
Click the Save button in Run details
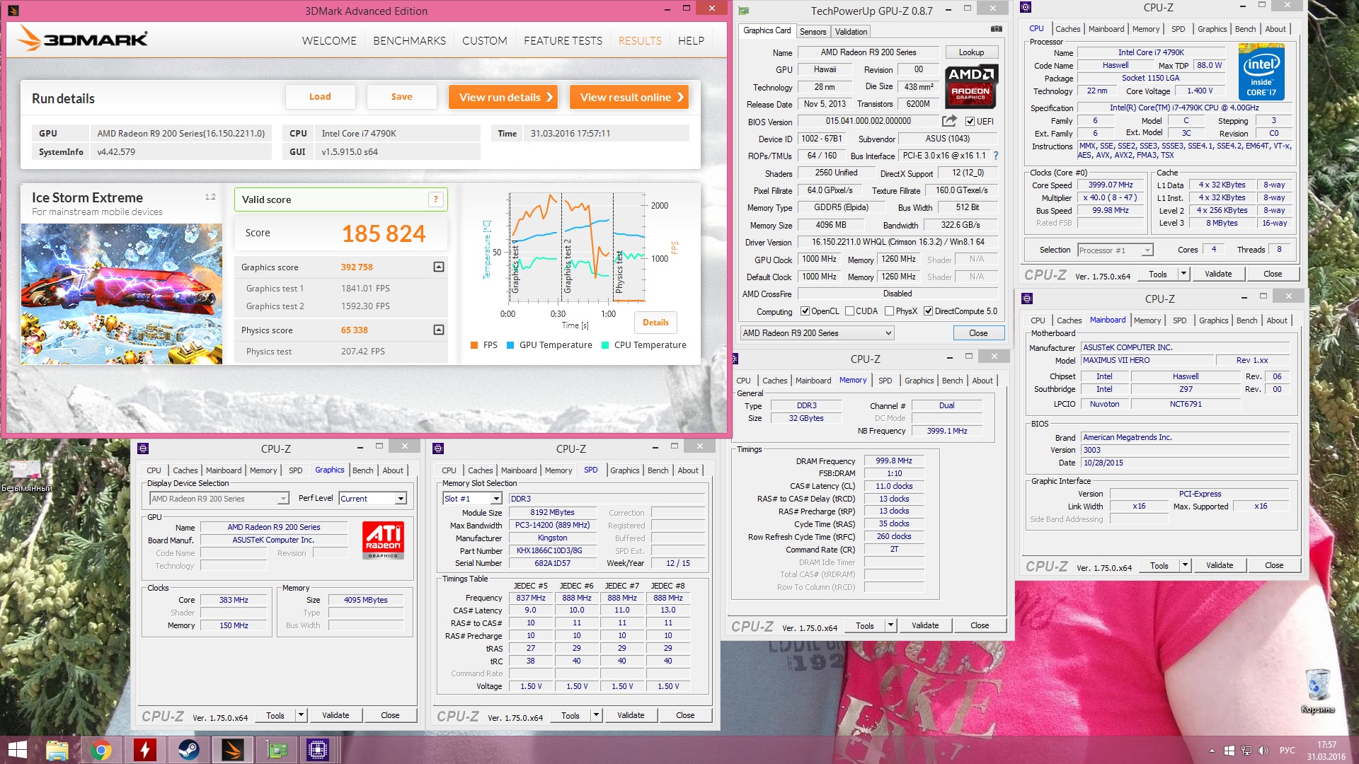(401, 97)
